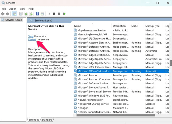Sort the list by Status column
Image resolution: width=172 pixels, height=124 pixels.
click(x=135, y=26)
